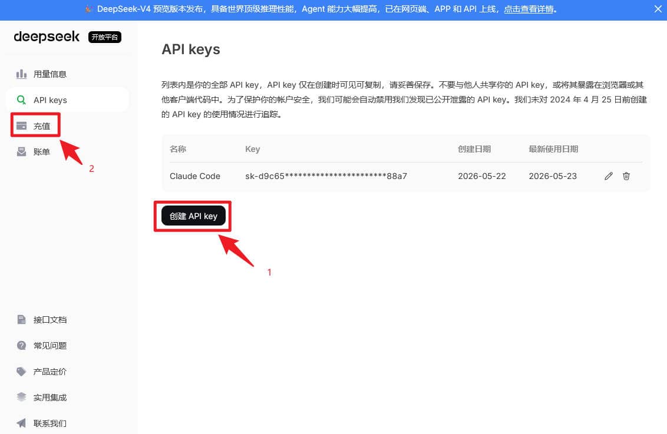Click the creation date 2026-05-22
Viewport: 667px width, 434px height.
(x=481, y=176)
